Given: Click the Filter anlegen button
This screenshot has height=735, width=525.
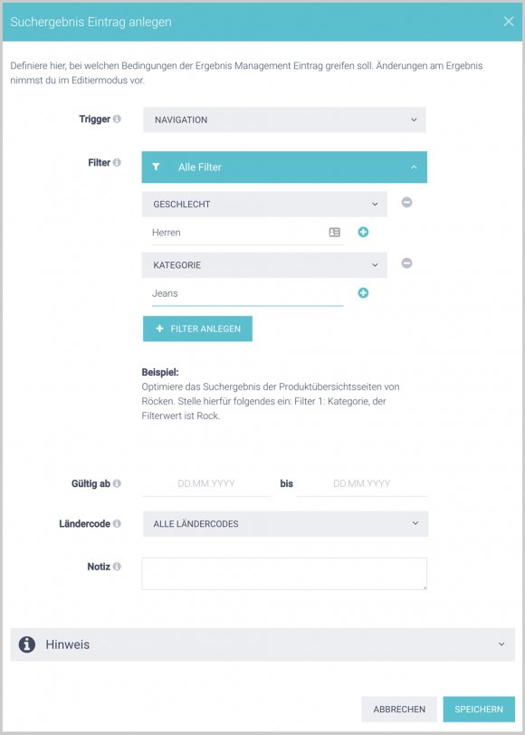Looking at the screenshot, I should (x=198, y=329).
